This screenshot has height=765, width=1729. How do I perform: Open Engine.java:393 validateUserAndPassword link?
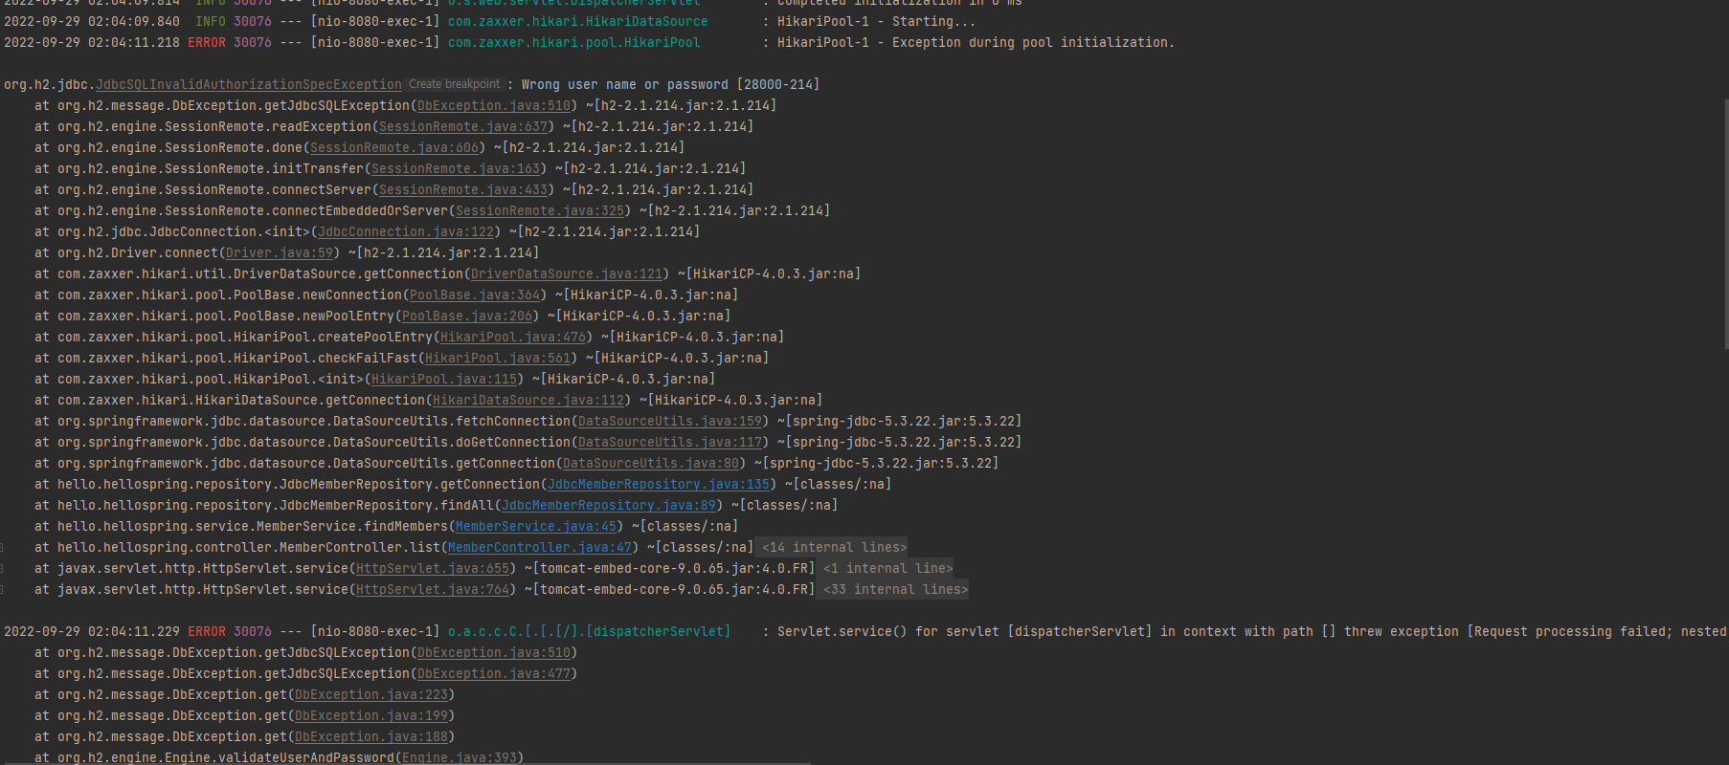coord(460,757)
